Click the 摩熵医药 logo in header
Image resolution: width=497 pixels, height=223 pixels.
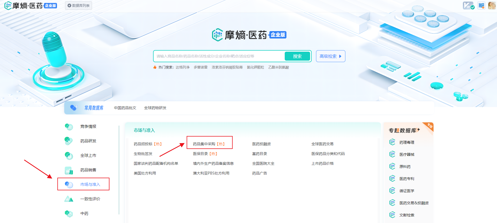coord(31,5)
